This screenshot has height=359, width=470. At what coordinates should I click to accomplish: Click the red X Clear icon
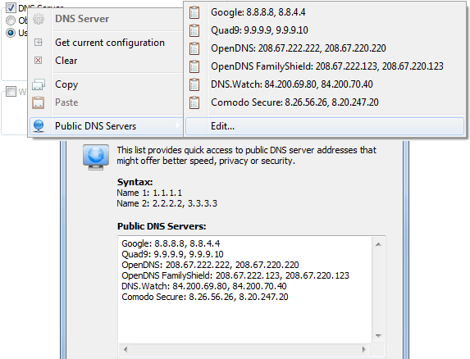(38, 61)
